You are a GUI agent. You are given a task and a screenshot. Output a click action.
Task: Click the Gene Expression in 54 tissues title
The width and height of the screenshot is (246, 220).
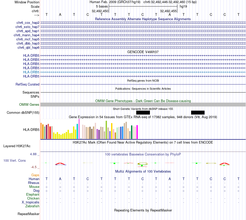click(x=143, y=117)
